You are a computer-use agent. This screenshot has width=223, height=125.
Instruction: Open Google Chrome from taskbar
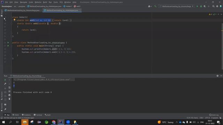point(54,122)
